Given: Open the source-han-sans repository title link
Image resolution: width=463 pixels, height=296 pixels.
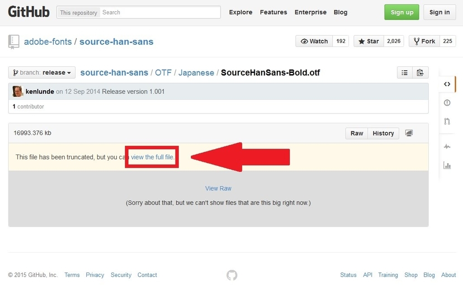Looking at the screenshot, I should tap(116, 42).
